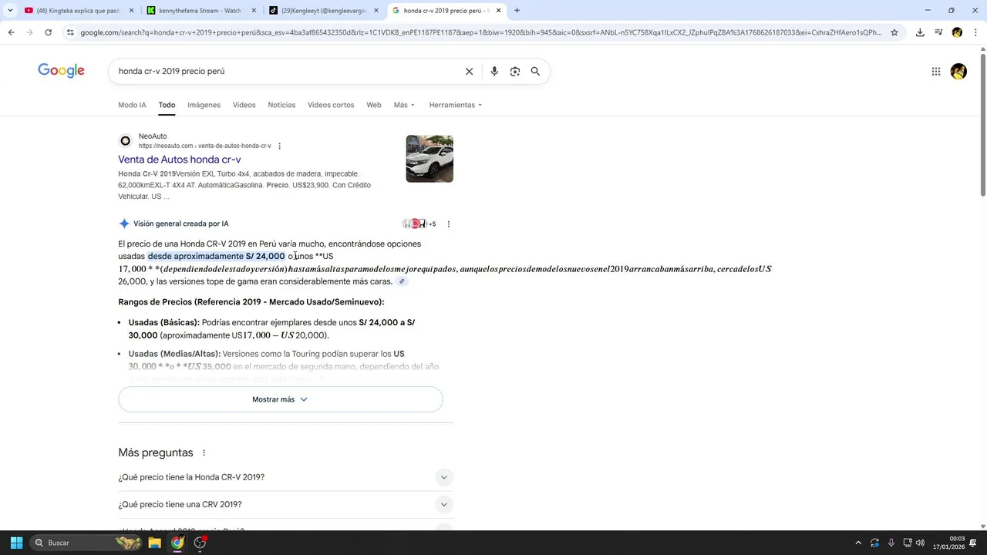987x555 pixels.
Task: Clear the search box with the X icon
Action: 469,71
